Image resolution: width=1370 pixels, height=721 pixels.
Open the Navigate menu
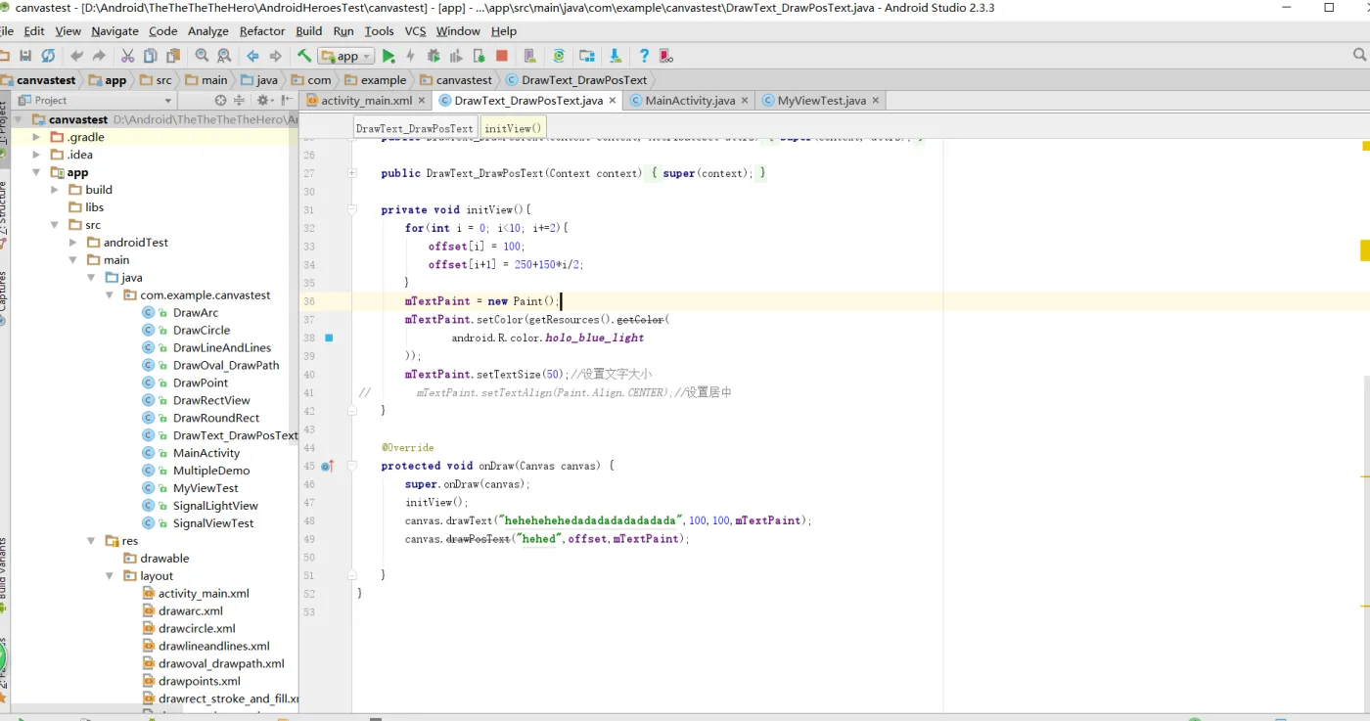[x=114, y=31]
